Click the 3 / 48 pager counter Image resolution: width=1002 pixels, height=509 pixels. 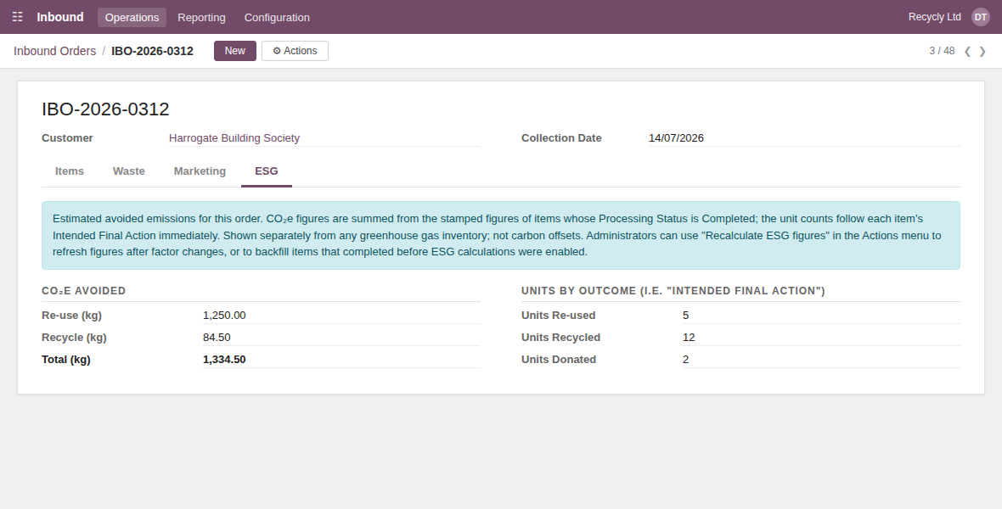942,51
